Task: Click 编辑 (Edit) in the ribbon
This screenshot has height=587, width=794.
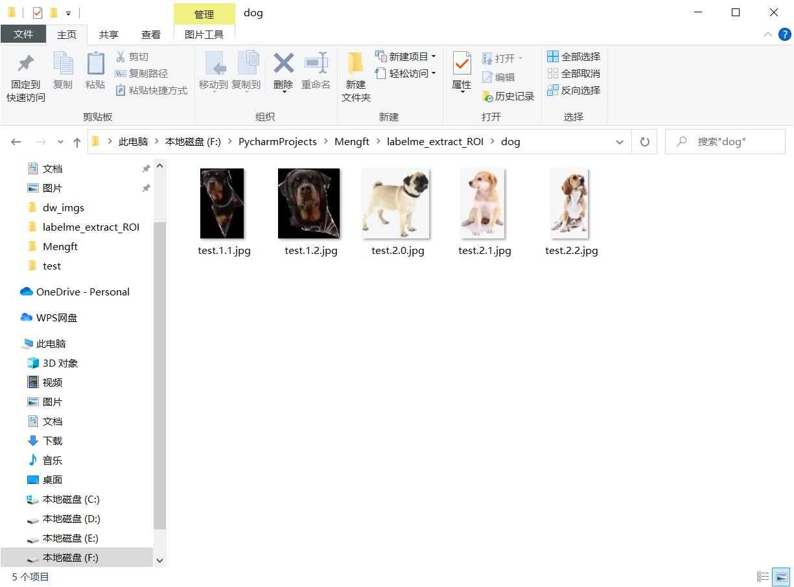Action: (x=498, y=77)
